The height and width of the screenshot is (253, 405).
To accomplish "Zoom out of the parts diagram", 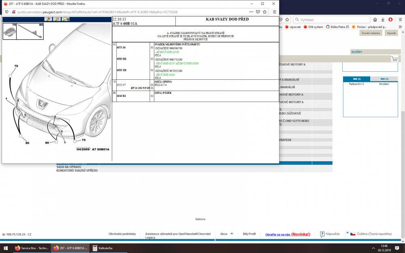I will pos(57,19).
